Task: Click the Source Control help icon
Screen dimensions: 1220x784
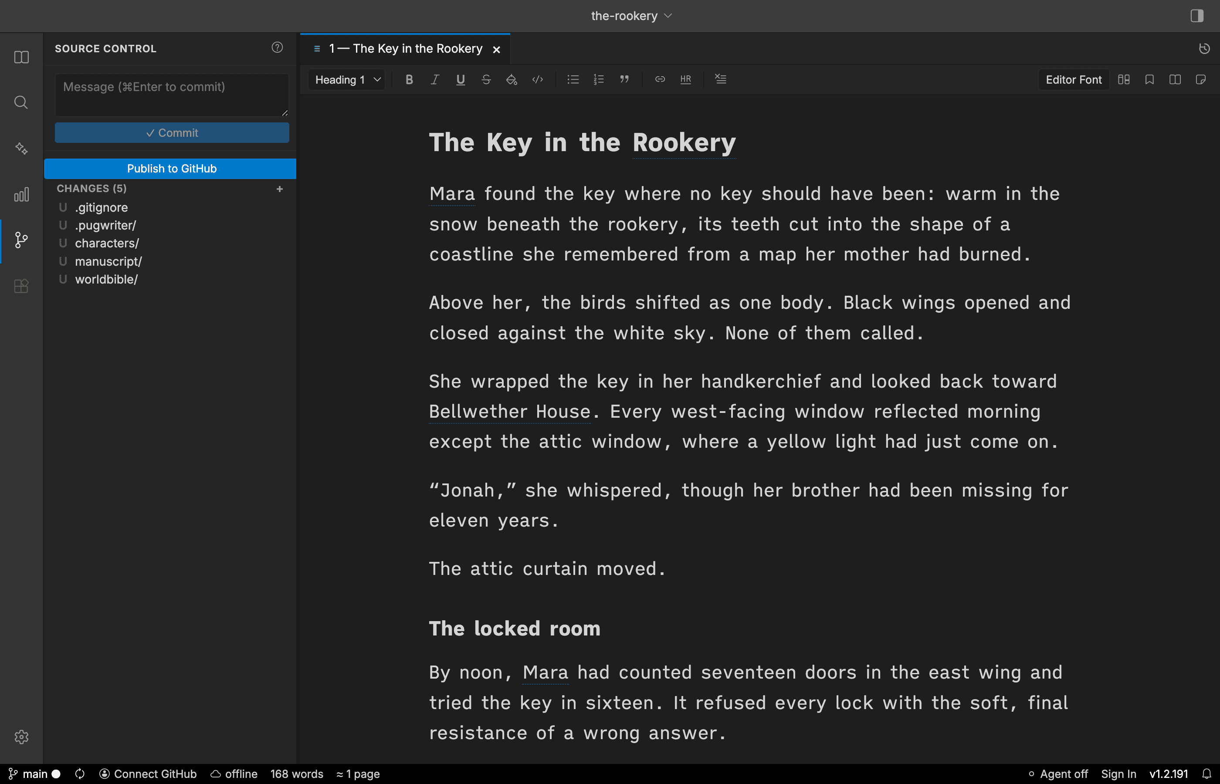Action: coord(277,48)
